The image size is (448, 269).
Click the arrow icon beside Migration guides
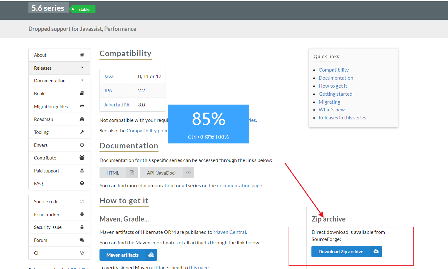(x=82, y=106)
